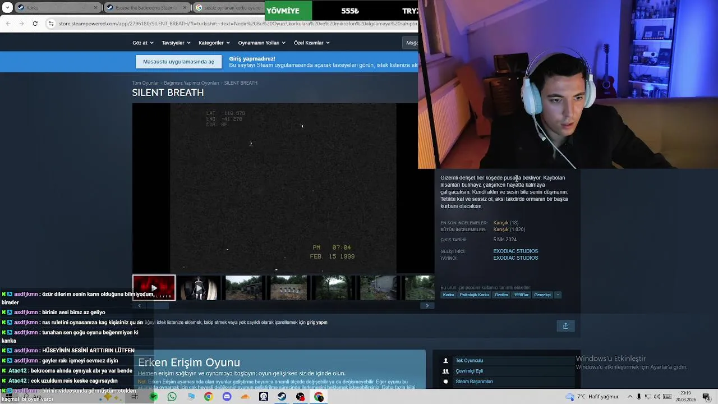The height and width of the screenshot is (404, 718).
Task: Open publisher EXODIAC STUDIOS link
Action: point(516,258)
